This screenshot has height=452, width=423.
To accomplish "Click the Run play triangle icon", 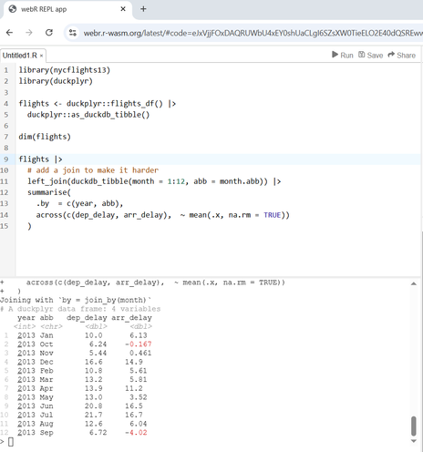I will [x=335, y=55].
